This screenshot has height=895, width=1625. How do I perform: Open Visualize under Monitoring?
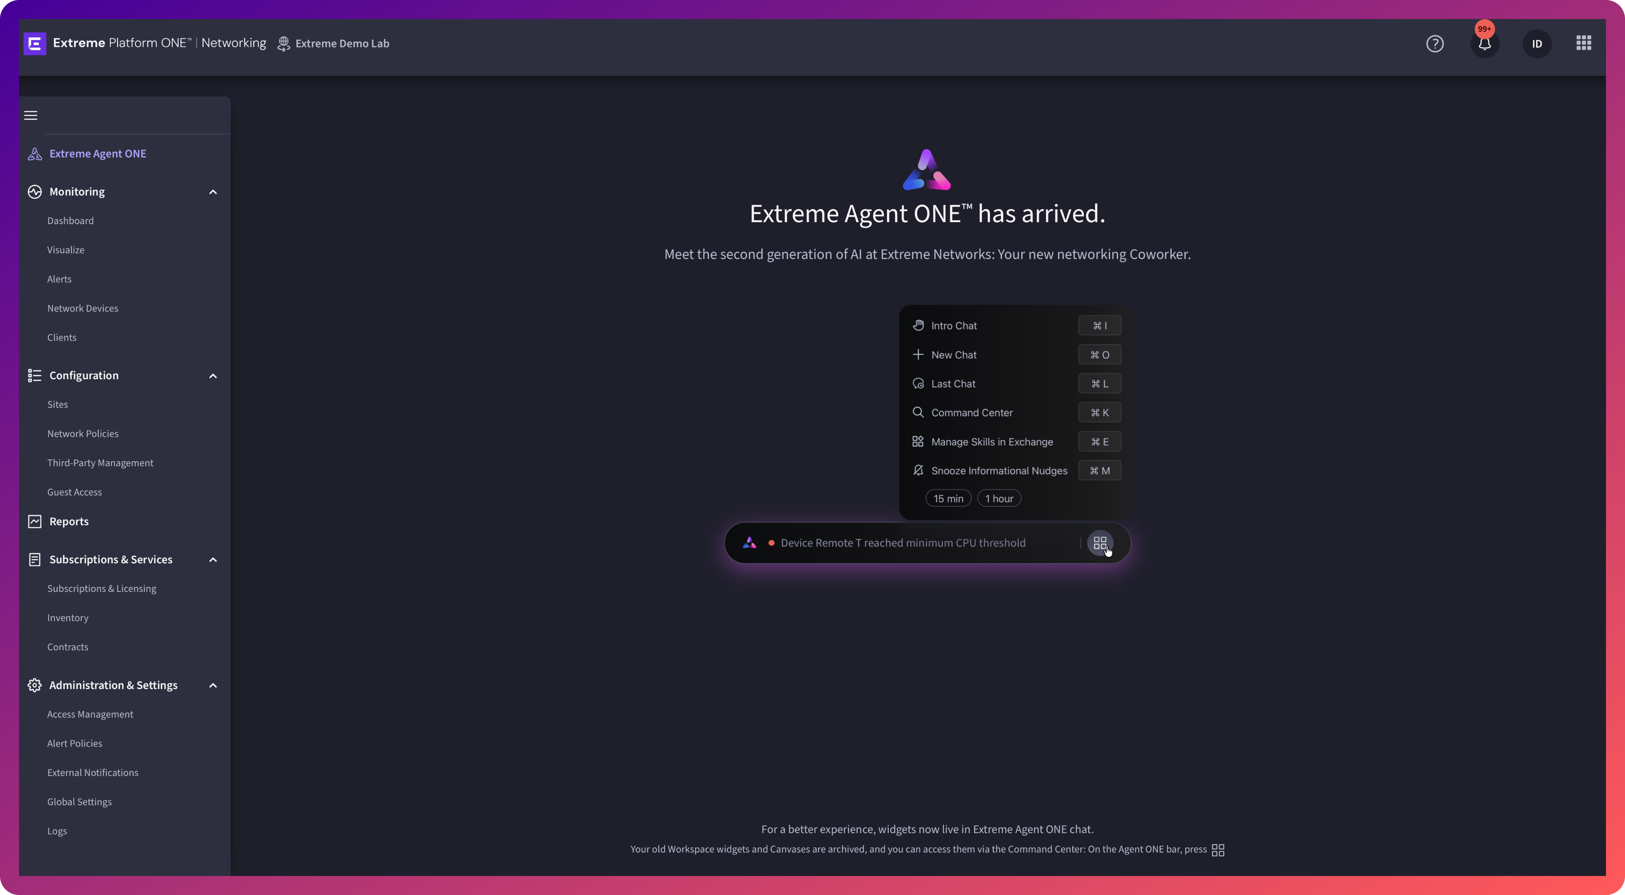tap(65, 250)
